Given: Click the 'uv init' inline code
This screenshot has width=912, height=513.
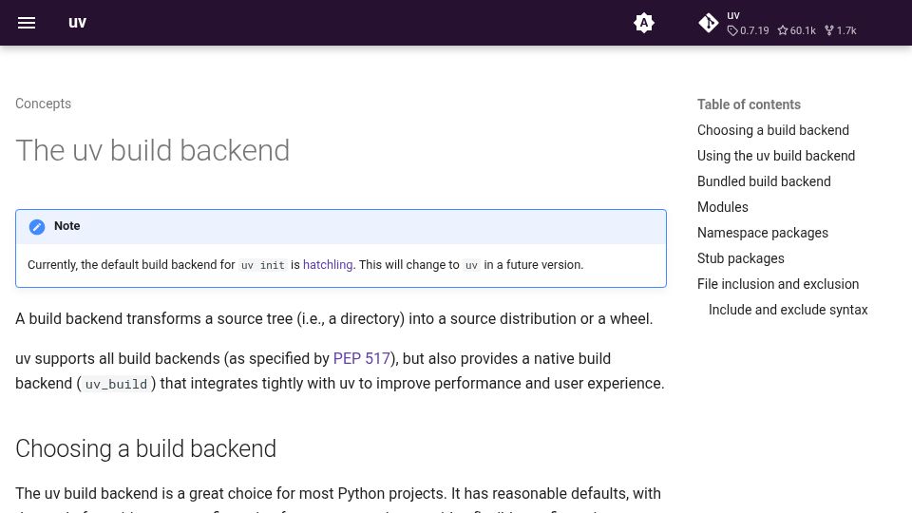Looking at the screenshot, I should [263, 265].
